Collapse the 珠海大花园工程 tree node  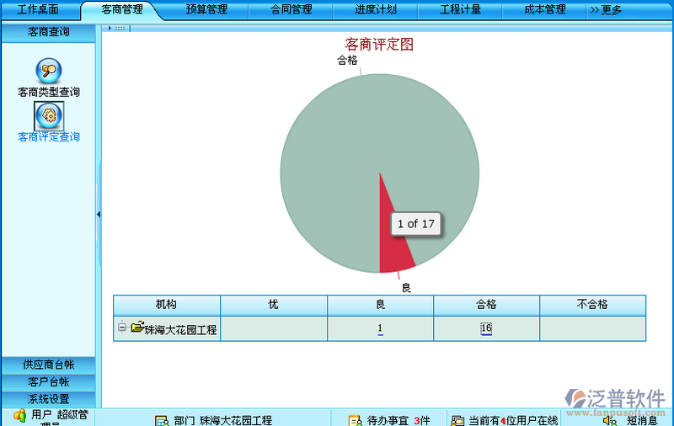[x=122, y=328]
